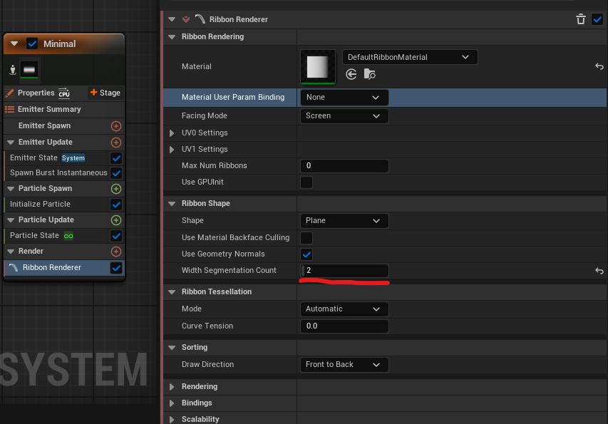Uncheck Use Geometry Normals
This screenshot has height=424, width=608.
pos(306,254)
